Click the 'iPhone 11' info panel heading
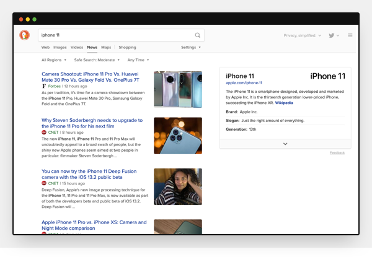The height and width of the screenshot is (257, 372). [x=240, y=76]
